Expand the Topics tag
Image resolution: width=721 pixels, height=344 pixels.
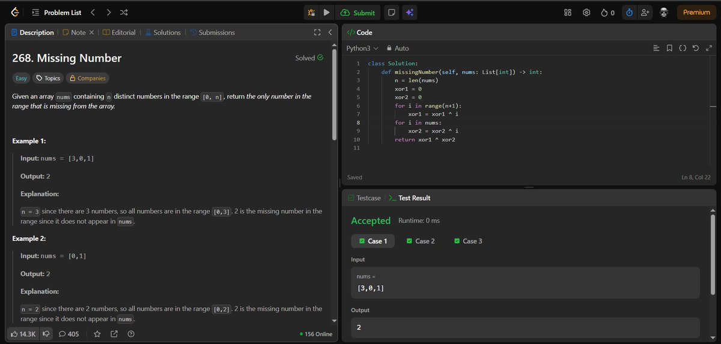(x=48, y=78)
